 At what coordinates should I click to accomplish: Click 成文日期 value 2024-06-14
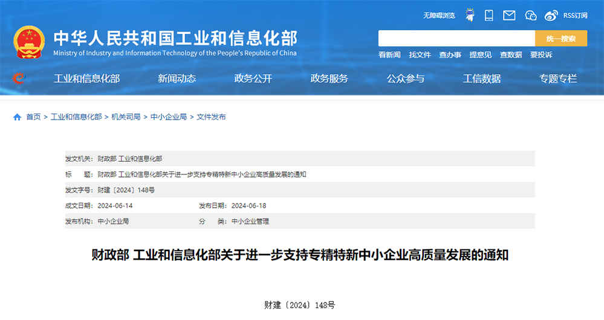pos(115,206)
